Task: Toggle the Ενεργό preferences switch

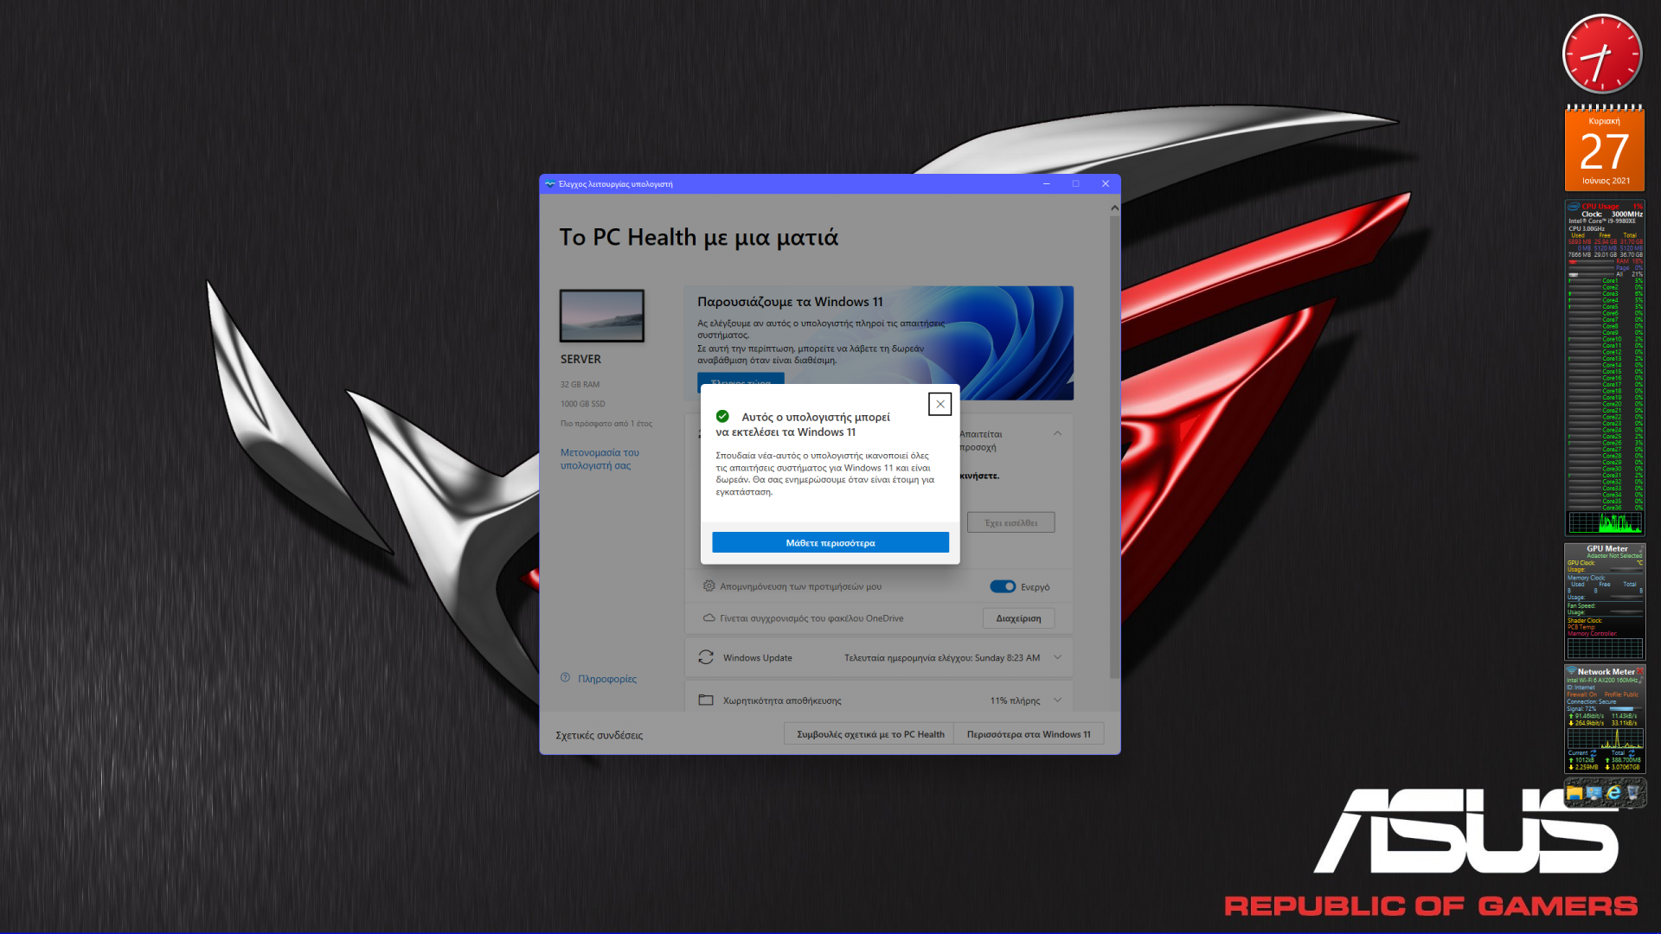Action: [x=1003, y=586]
